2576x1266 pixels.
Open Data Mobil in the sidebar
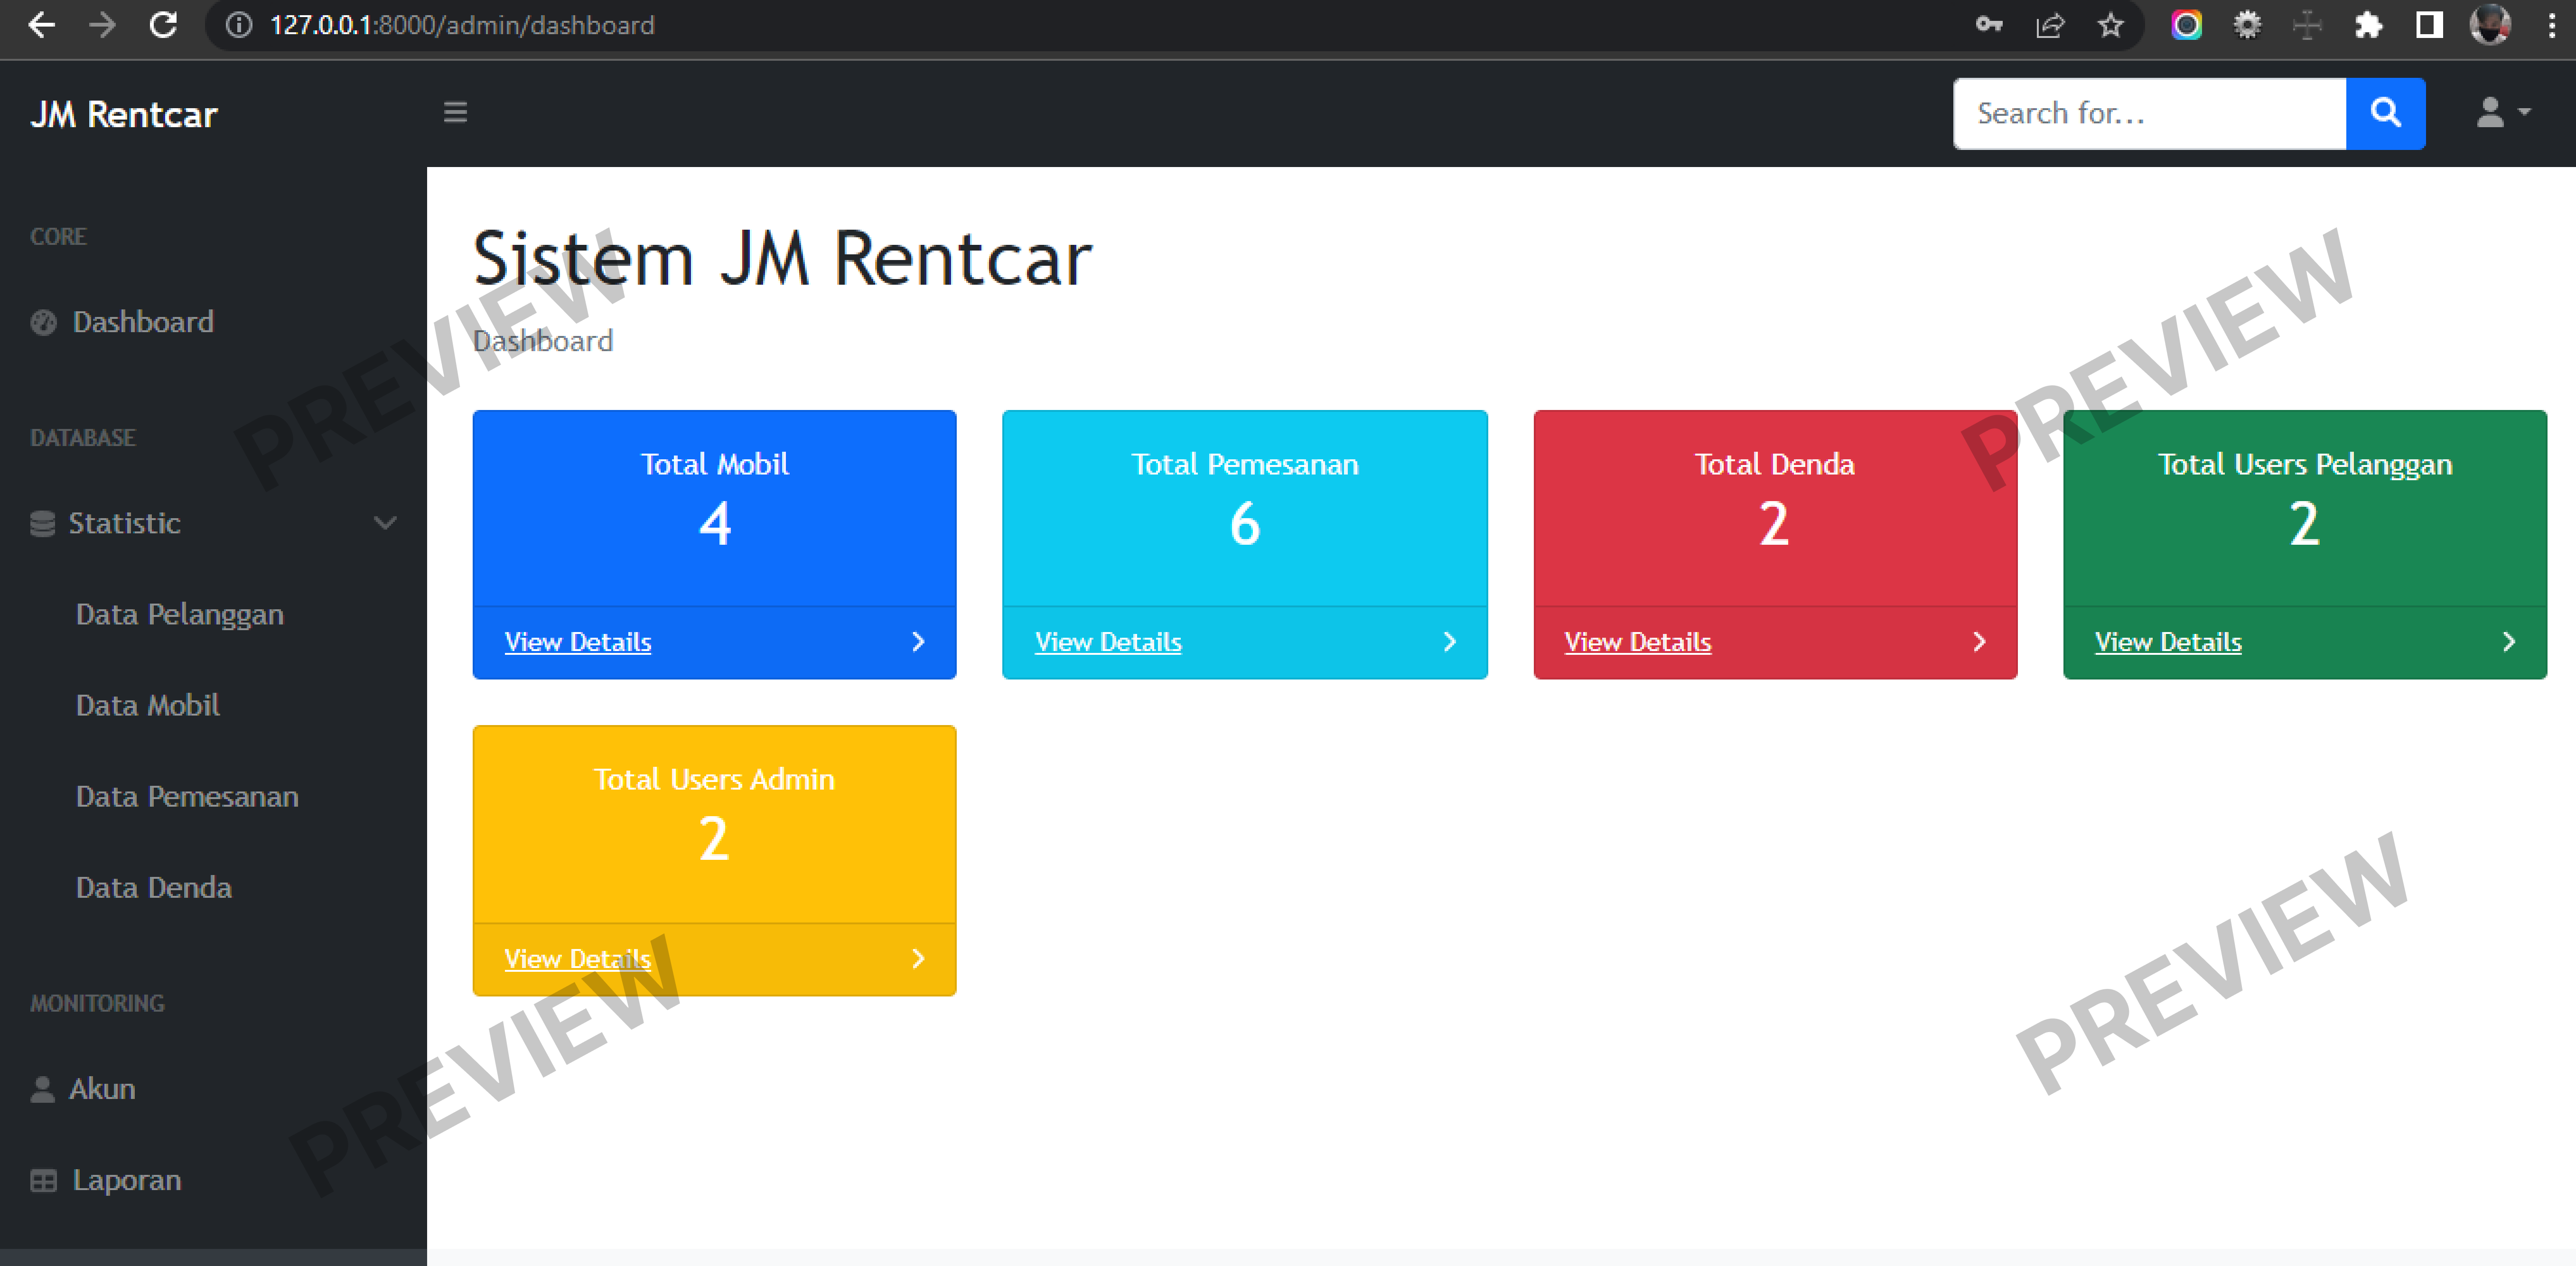148,705
